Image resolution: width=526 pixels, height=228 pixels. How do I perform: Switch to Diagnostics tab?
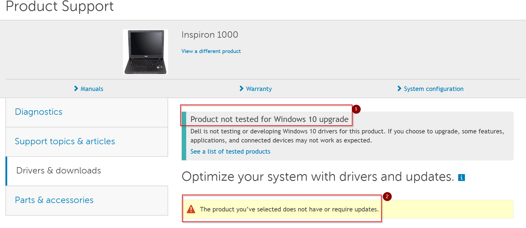tap(87, 112)
